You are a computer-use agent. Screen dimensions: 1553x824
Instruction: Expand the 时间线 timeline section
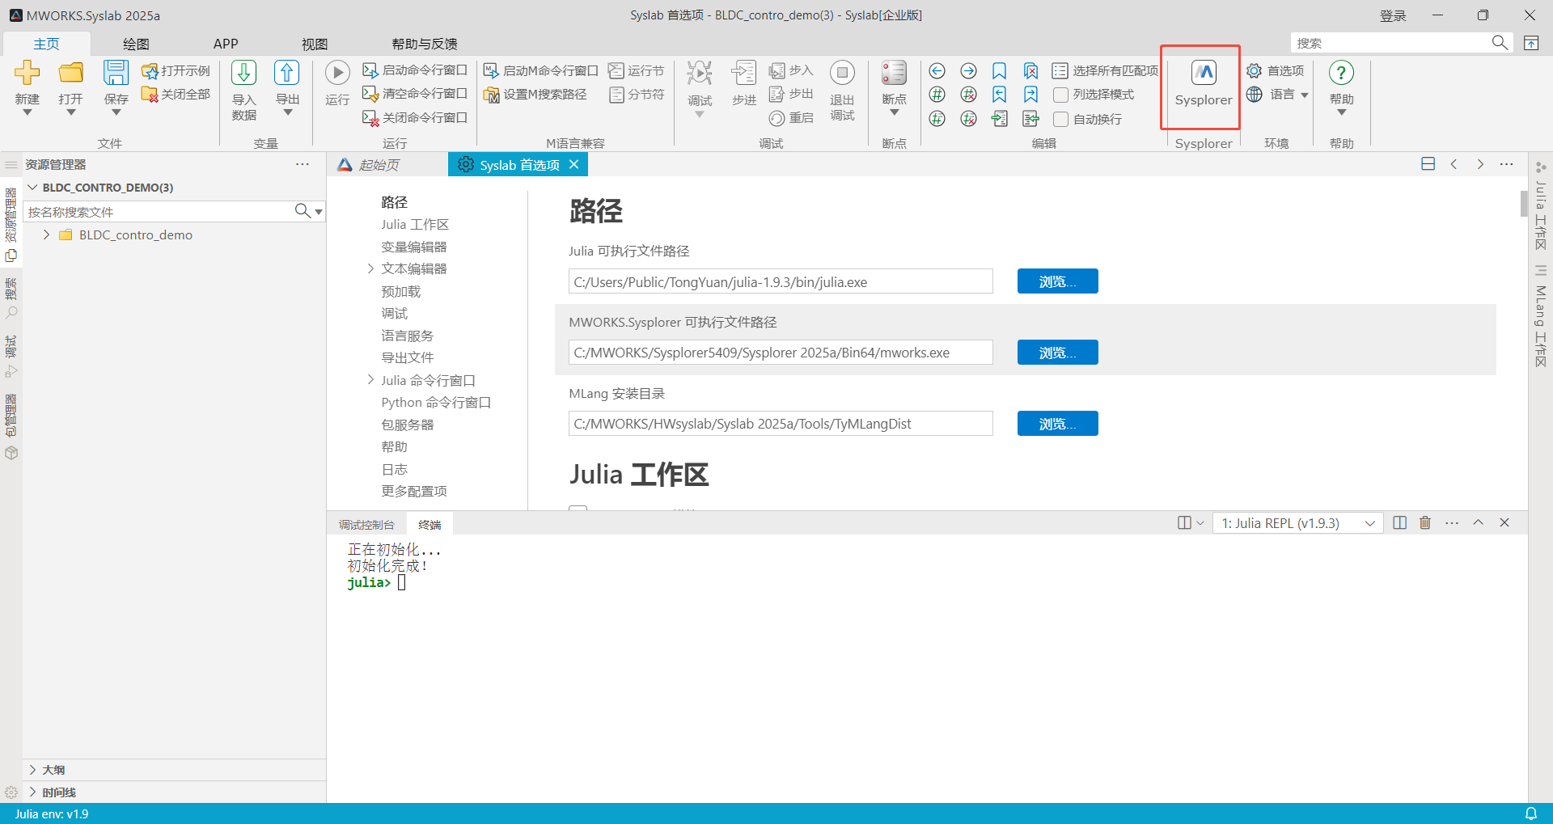coord(33,792)
